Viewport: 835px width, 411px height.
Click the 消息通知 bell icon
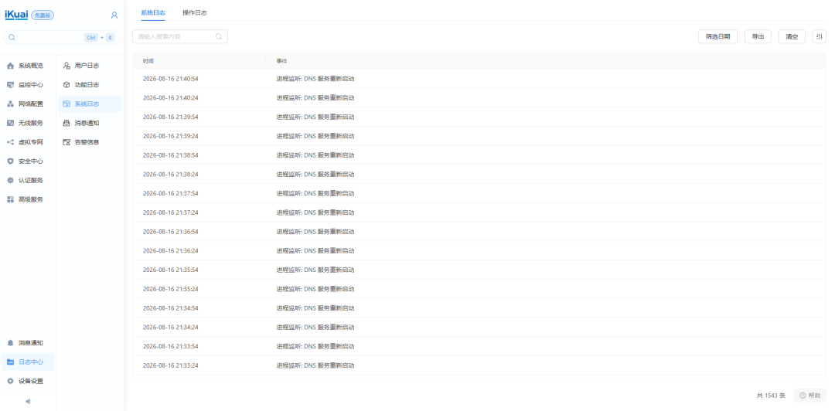(10, 343)
